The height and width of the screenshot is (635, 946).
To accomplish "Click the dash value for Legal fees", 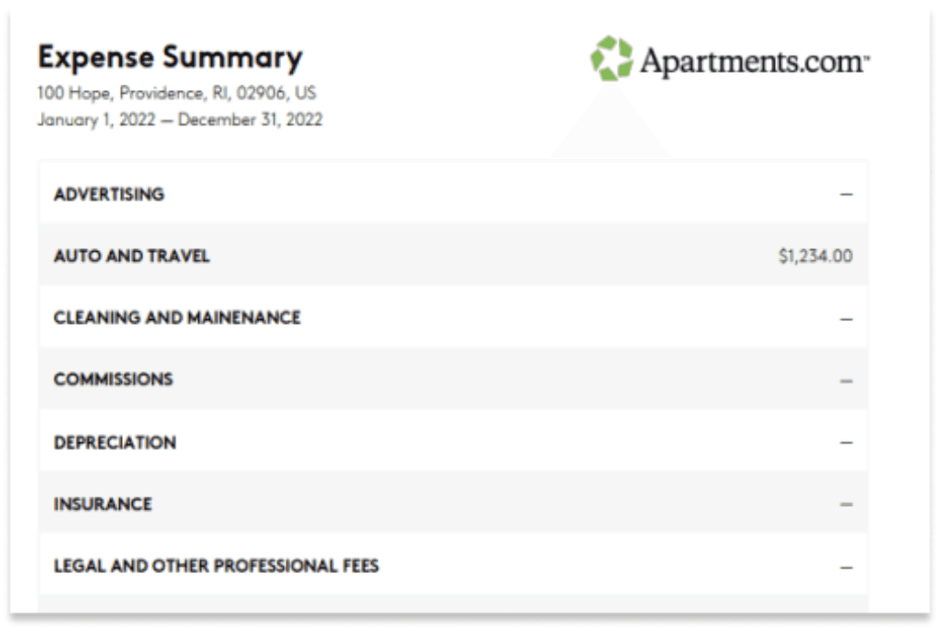I will click(x=846, y=568).
